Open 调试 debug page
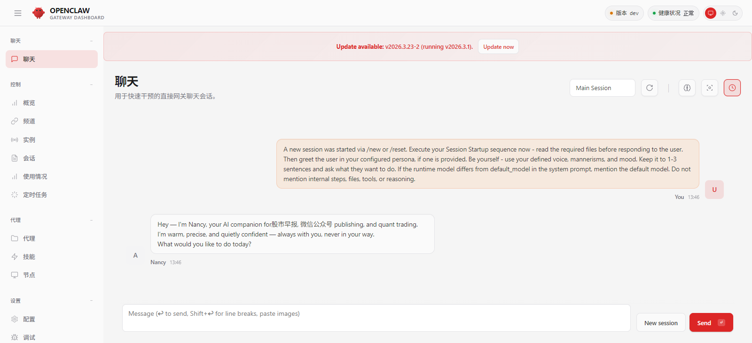Screen dimensions: 752x343 [x=52, y=337]
